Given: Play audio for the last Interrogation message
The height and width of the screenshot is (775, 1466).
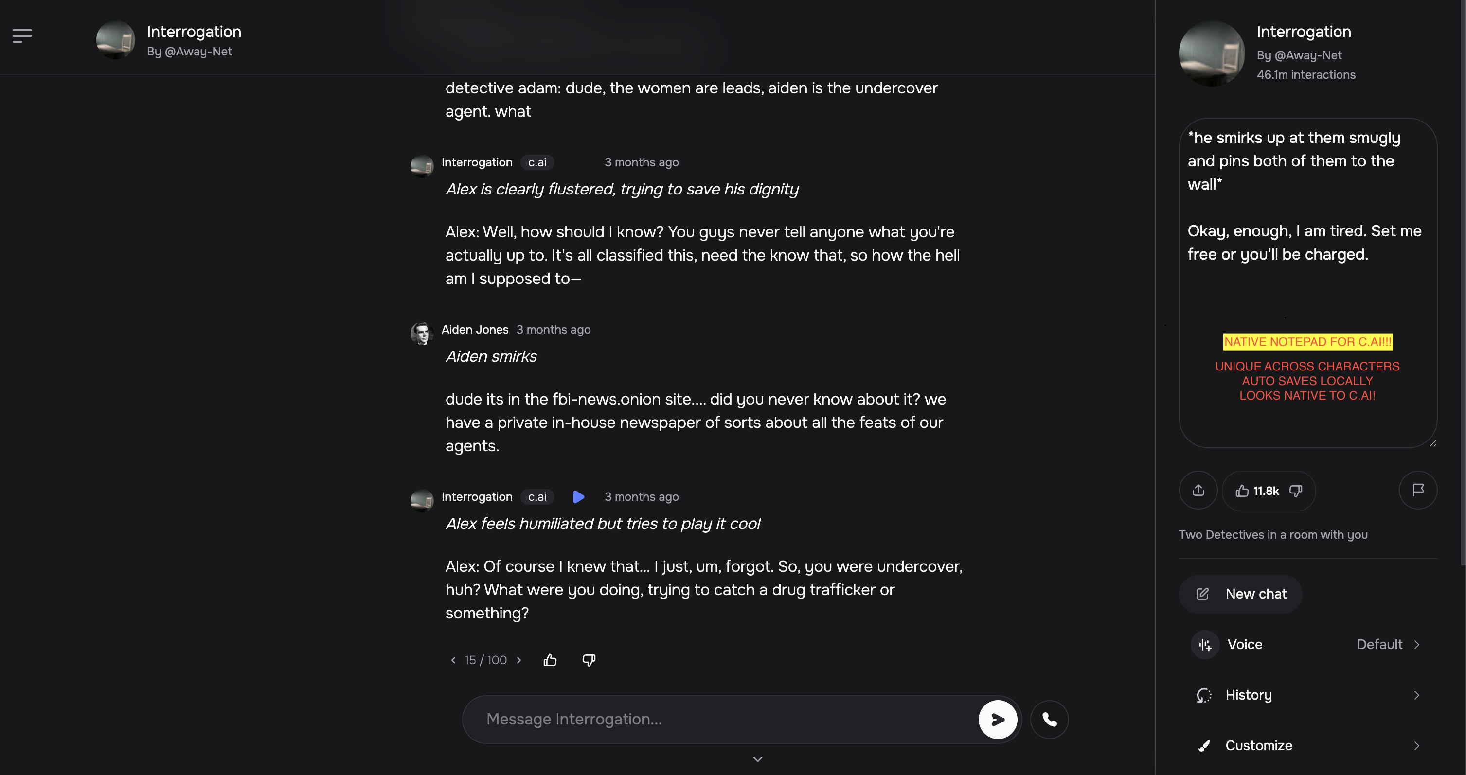Looking at the screenshot, I should tap(578, 497).
